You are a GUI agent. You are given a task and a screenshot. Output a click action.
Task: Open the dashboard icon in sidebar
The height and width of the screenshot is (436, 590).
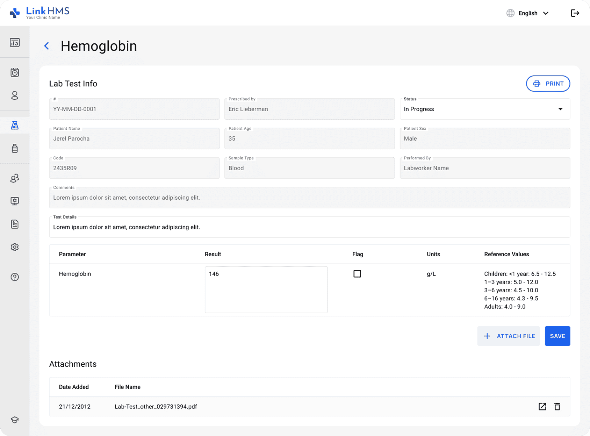click(x=15, y=43)
